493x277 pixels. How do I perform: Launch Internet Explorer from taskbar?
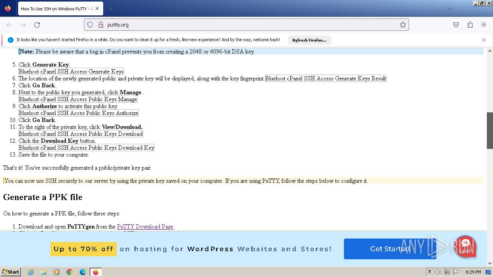click(x=30, y=272)
